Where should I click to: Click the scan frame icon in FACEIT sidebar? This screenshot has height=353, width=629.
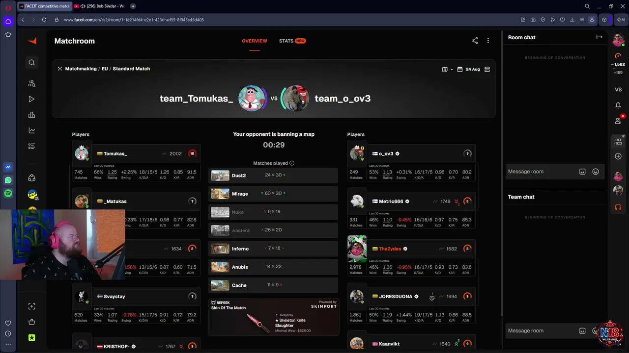(x=32, y=306)
